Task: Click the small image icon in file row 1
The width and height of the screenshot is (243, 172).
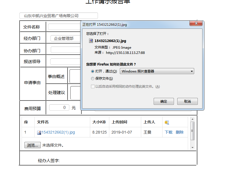Action: (39, 132)
